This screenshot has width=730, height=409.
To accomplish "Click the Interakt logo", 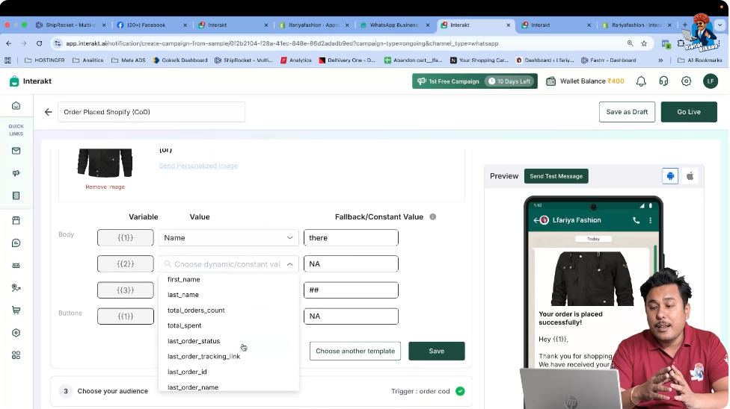I will (x=31, y=81).
